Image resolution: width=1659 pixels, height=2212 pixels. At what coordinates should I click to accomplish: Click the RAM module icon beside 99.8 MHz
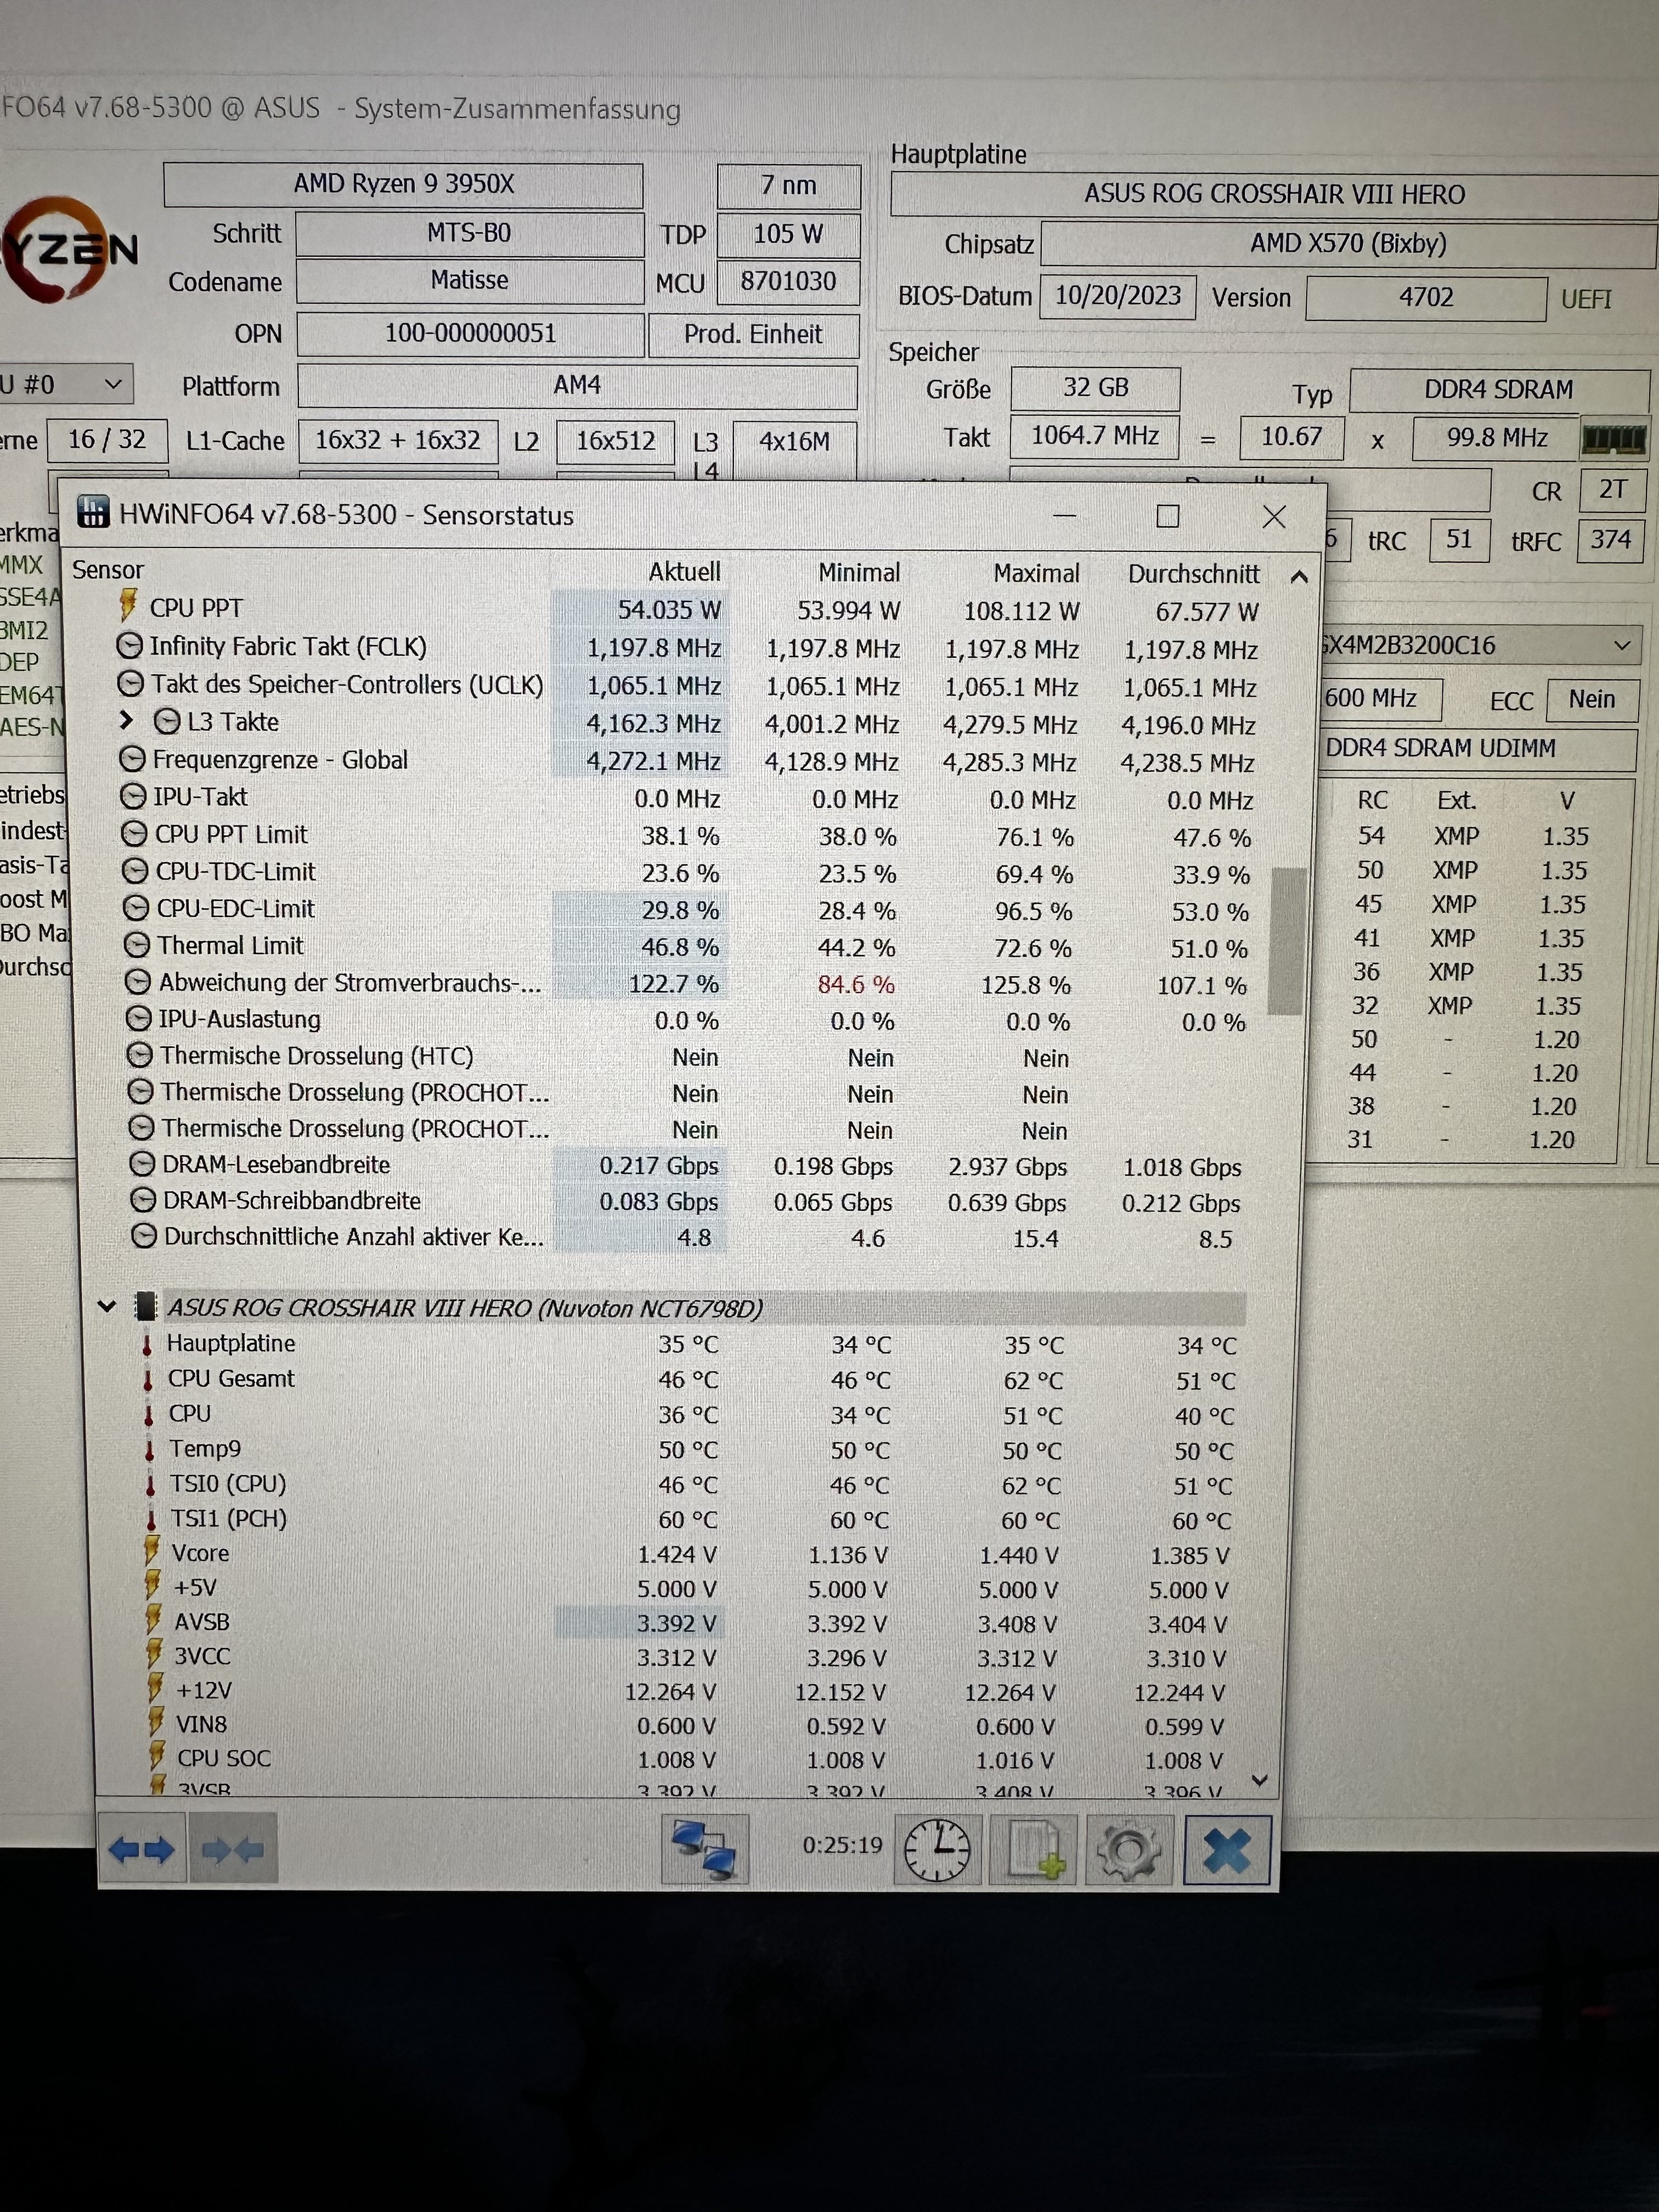tap(1613, 439)
